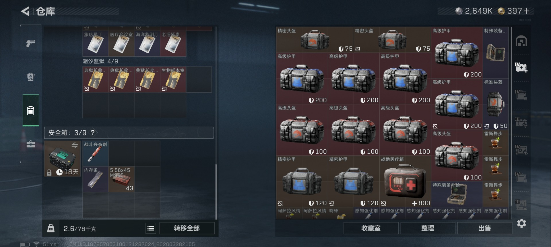The height and width of the screenshot is (247, 551).
Task: Open the settings gear icon
Action: pos(521,223)
